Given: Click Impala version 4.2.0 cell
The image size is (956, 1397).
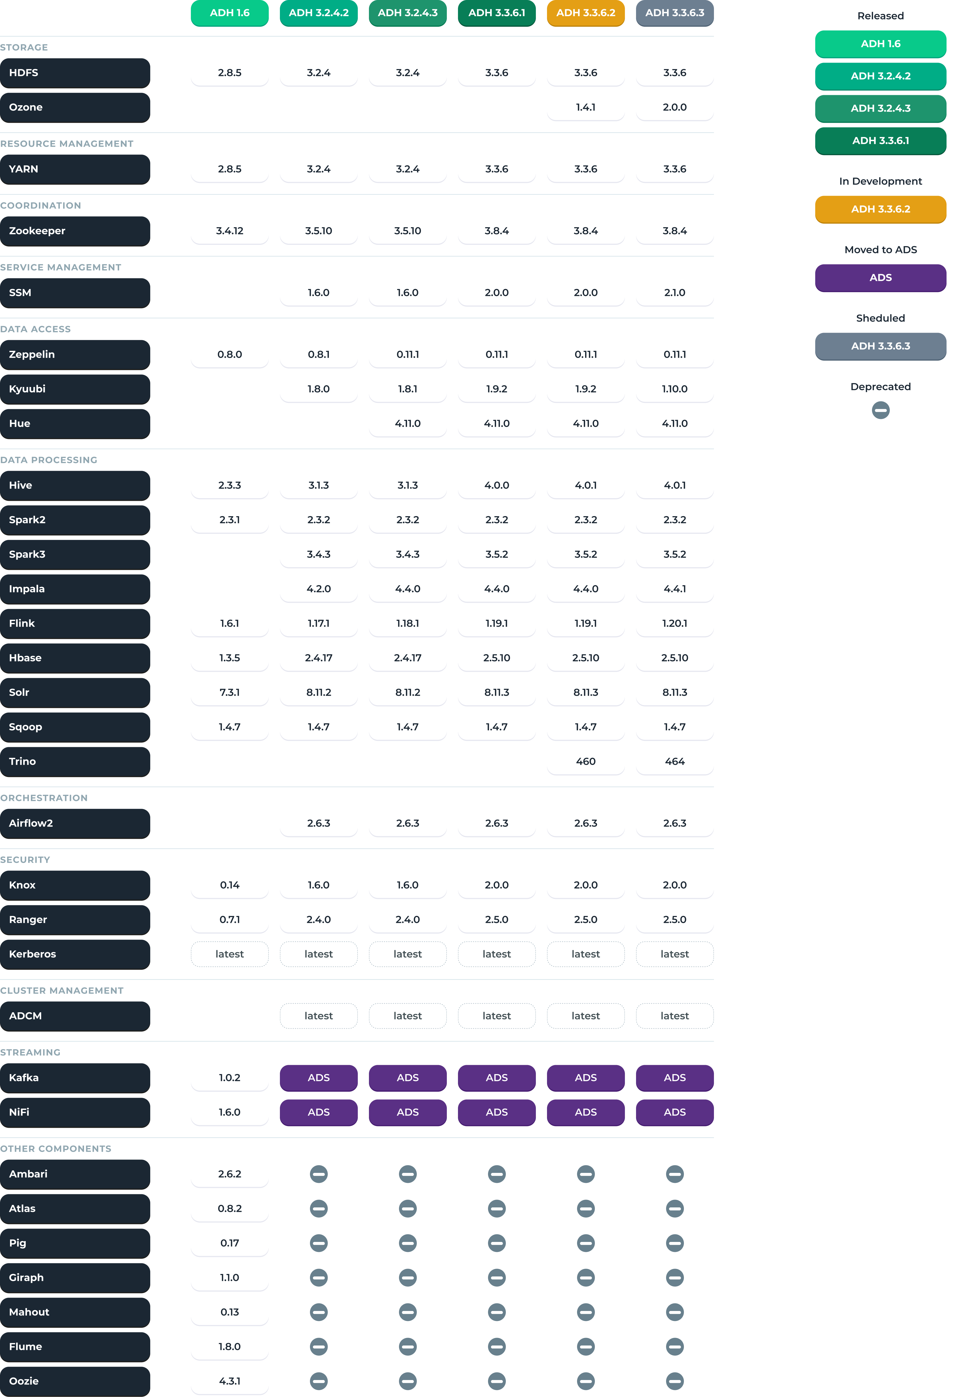Looking at the screenshot, I should point(319,589).
